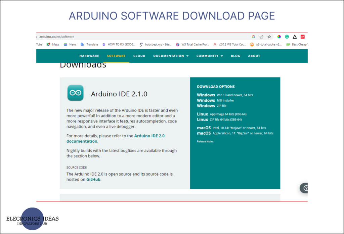The height and width of the screenshot is (234, 344).
Task: Open the w3-total-cache_v2 bookmark icon
Action: [x=252, y=44]
